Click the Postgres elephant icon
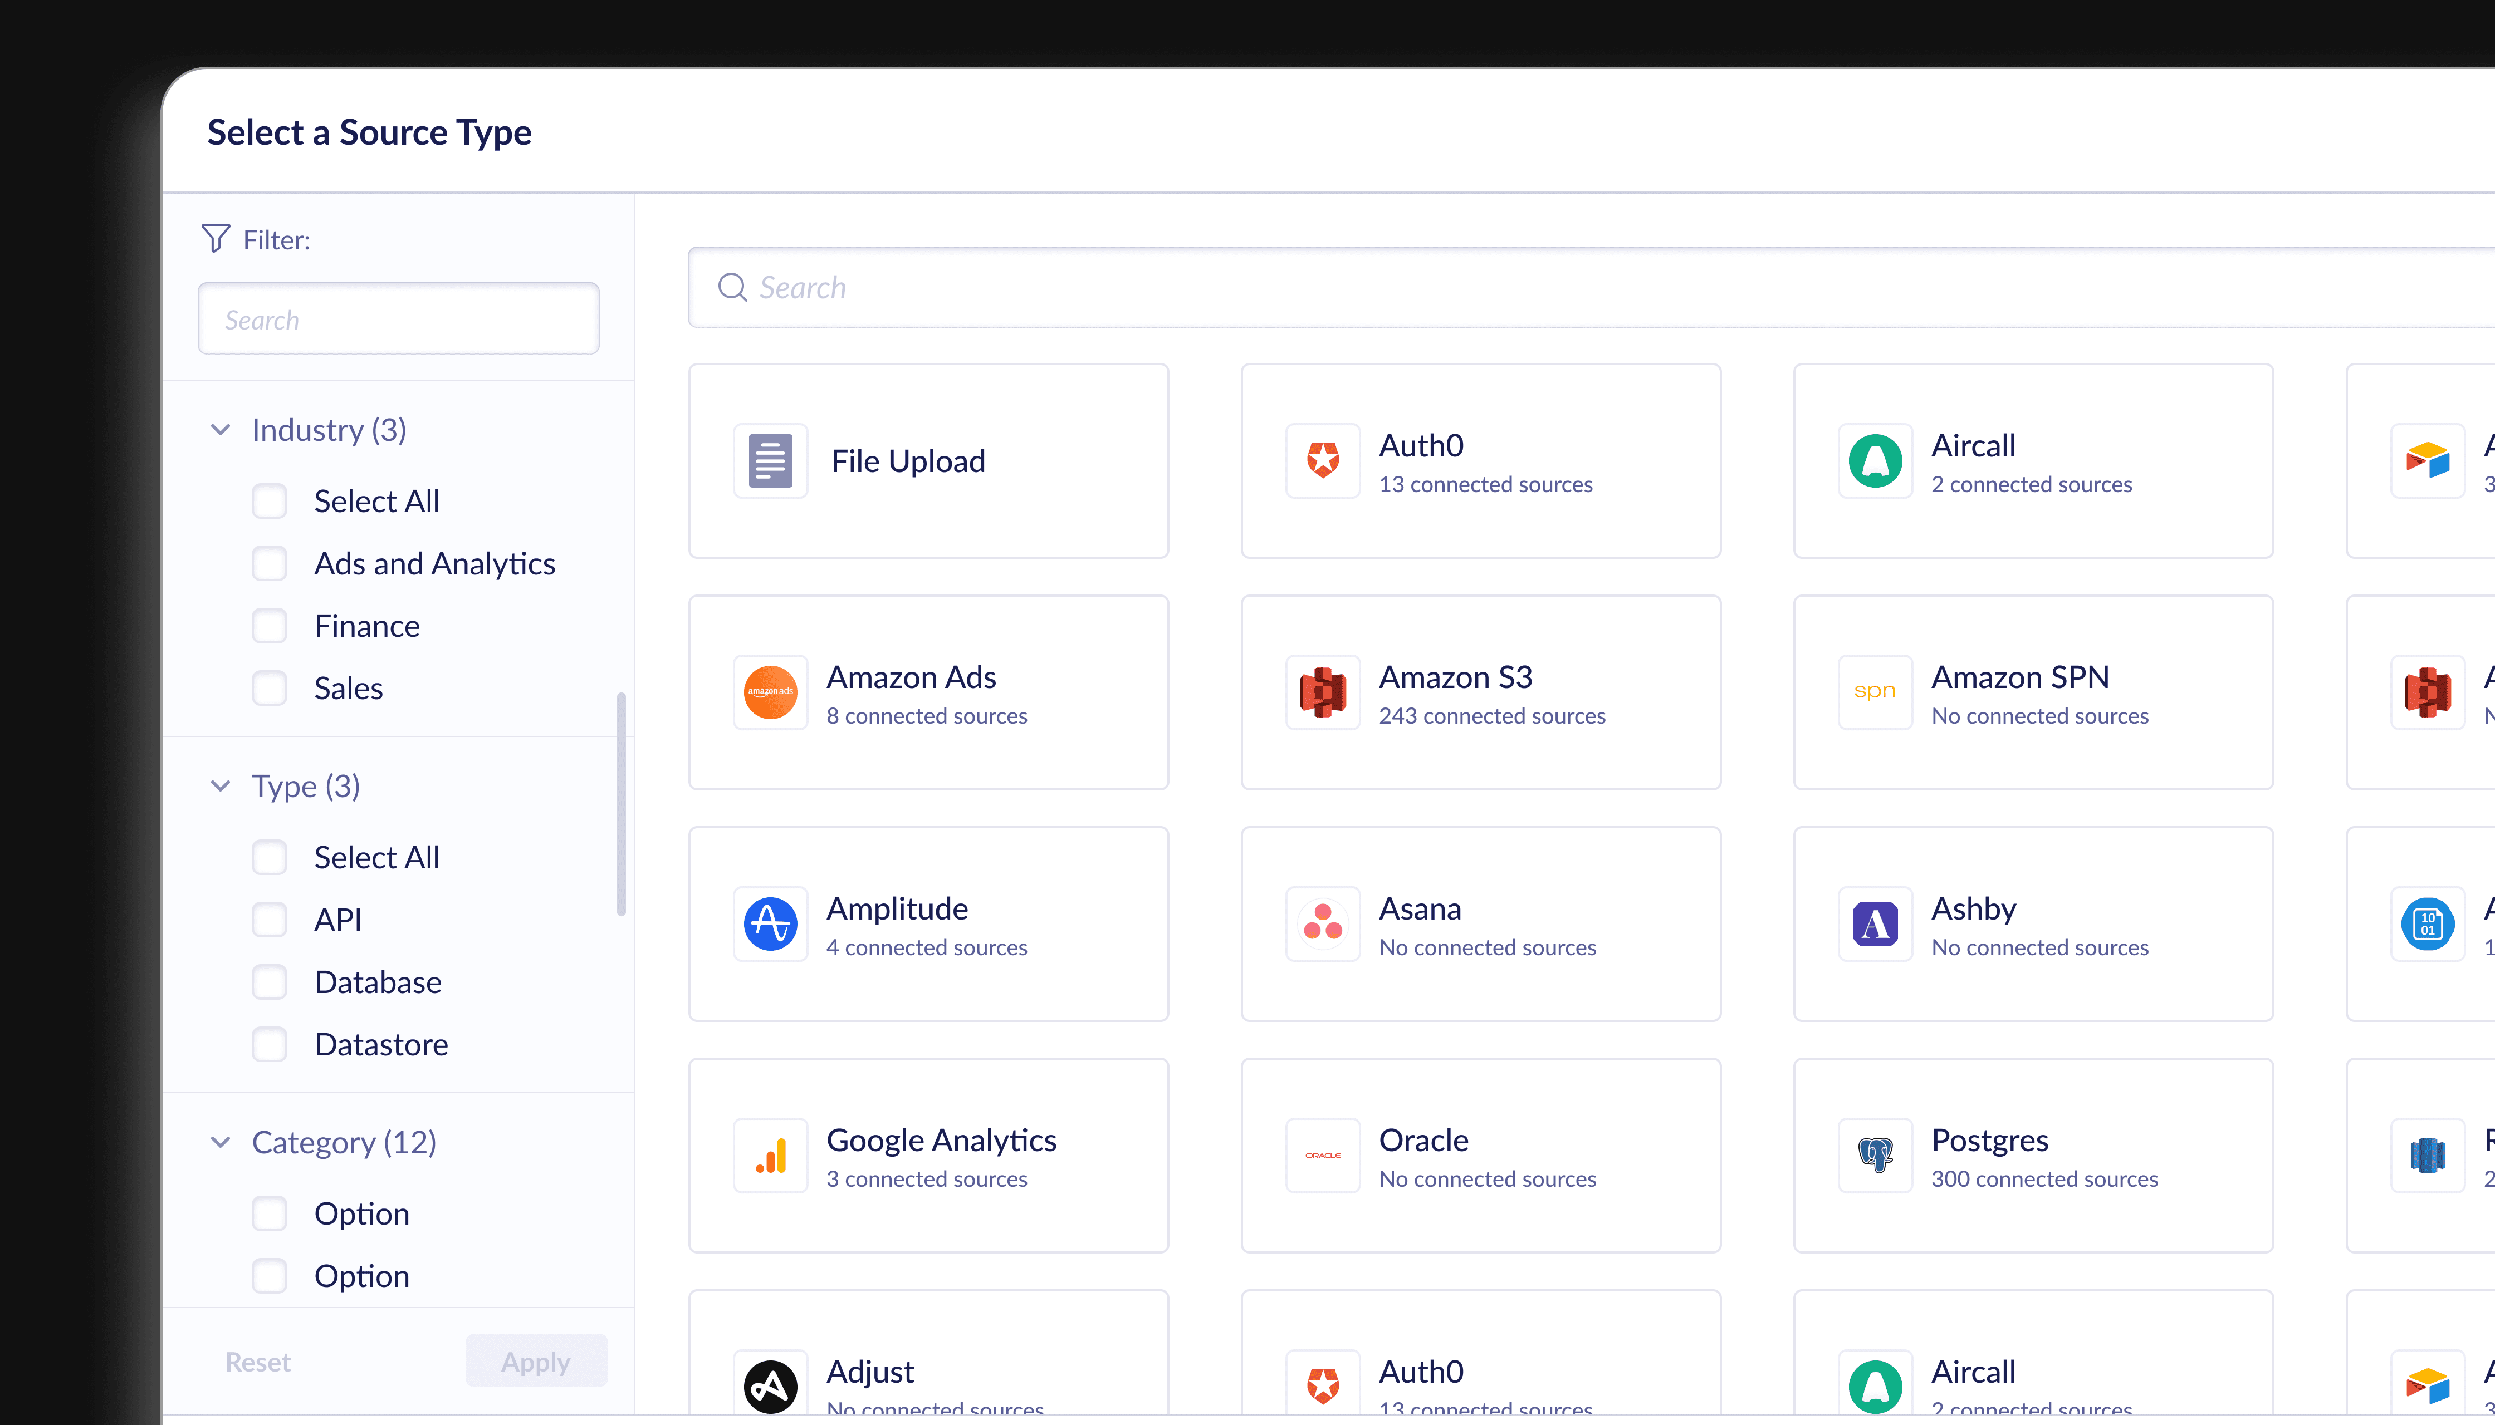This screenshot has width=2495, height=1425. click(1874, 1155)
